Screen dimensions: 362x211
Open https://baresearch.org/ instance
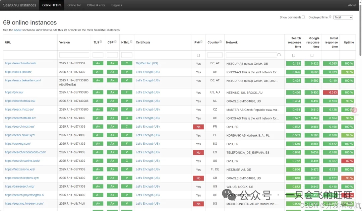click(20, 186)
